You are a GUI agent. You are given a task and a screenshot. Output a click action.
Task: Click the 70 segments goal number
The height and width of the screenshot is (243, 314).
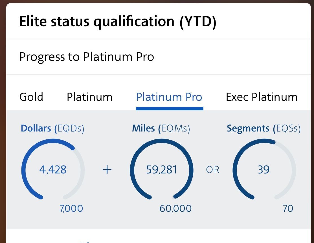click(288, 209)
